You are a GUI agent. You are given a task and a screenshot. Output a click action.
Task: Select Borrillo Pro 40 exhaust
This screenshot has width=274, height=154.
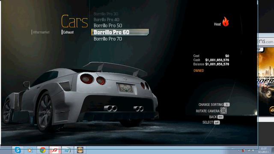point(107,20)
